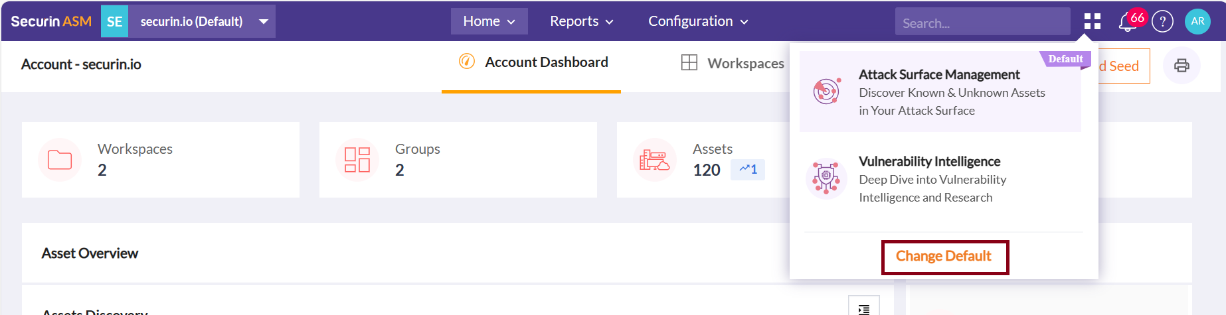Click the Change Default link
The image size is (1226, 315).
click(944, 257)
